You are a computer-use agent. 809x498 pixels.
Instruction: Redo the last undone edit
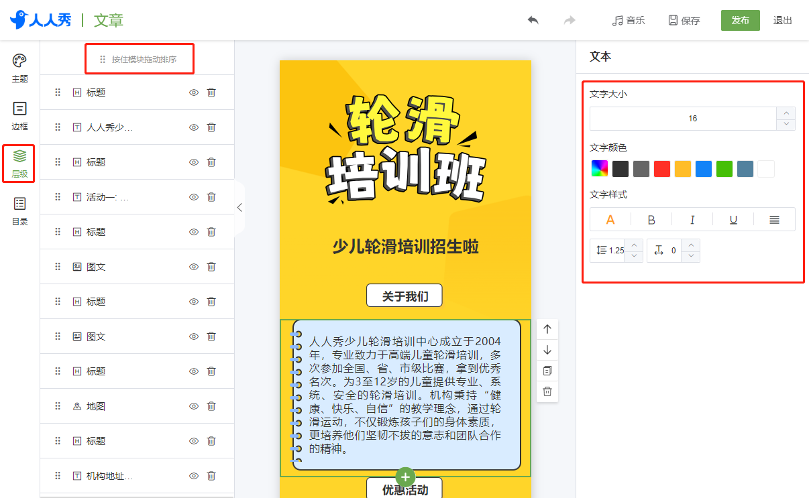coord(570,20)
